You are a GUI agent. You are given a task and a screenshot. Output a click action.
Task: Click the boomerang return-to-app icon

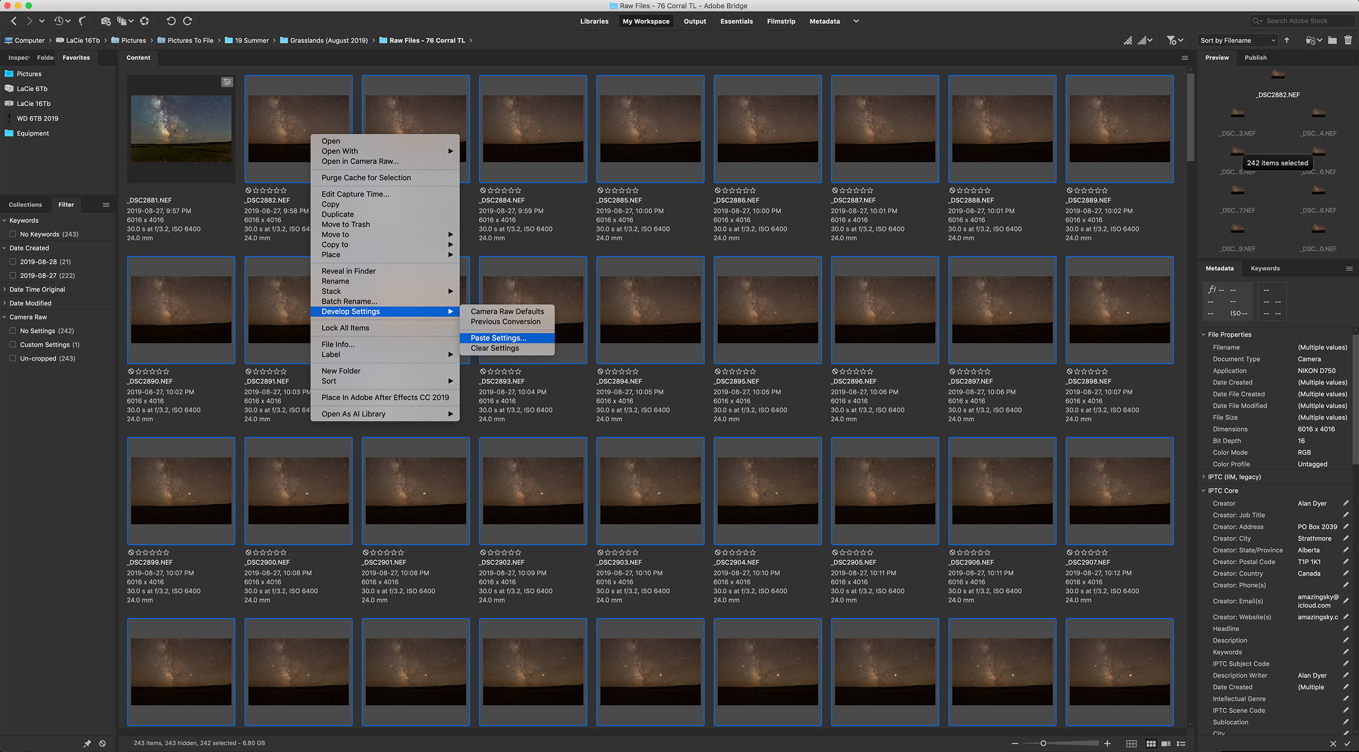(x=82, y=21)
